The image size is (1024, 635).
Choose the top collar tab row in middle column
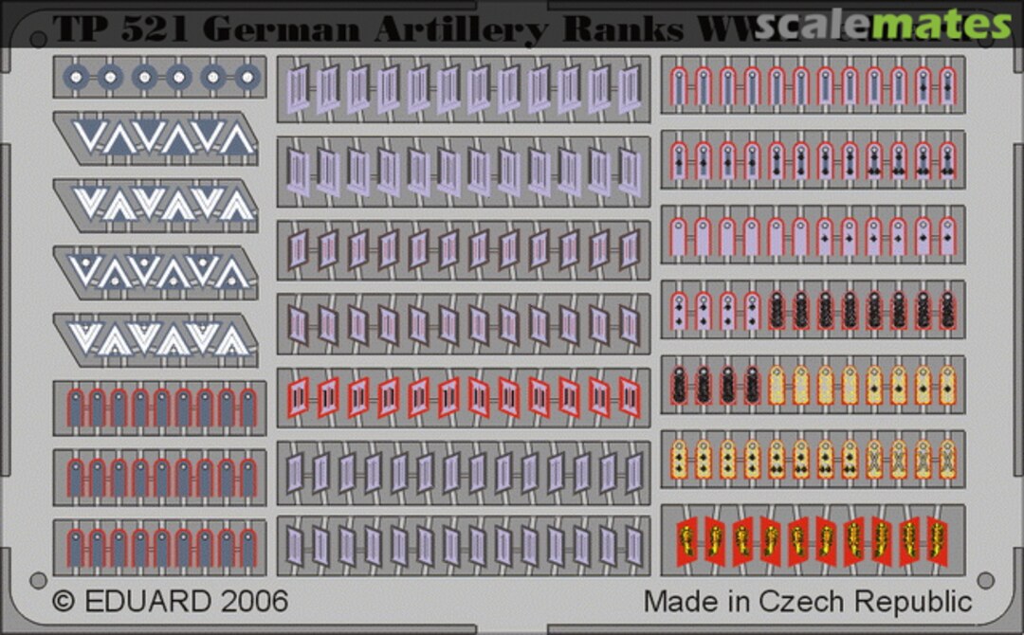pyautogui.click(x=464, y=90)
